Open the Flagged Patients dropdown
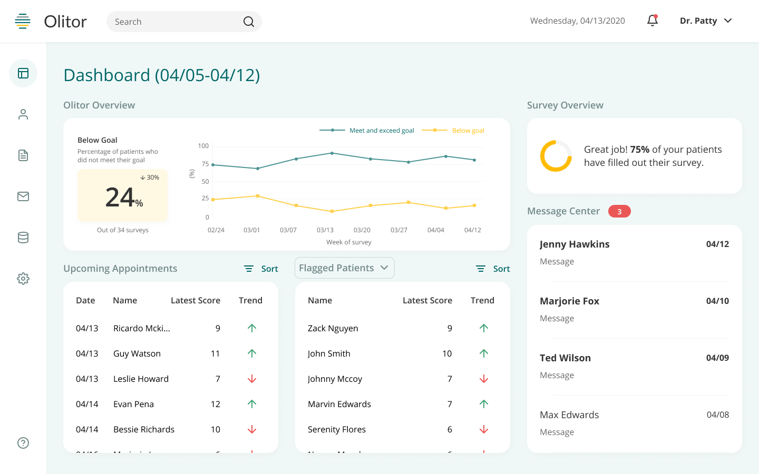This screenshot has height=474, width=759. point(344,268)
